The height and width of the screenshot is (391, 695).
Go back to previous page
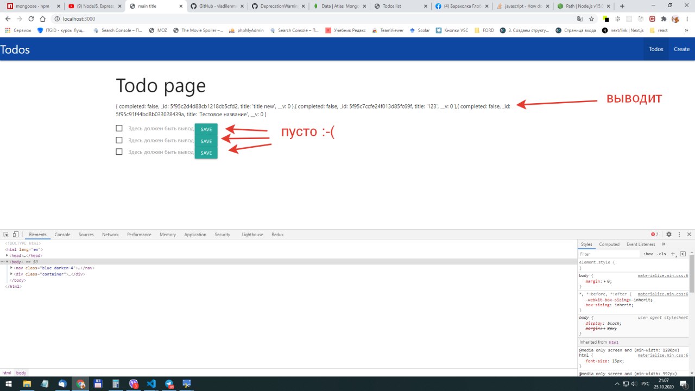[8, 18]
